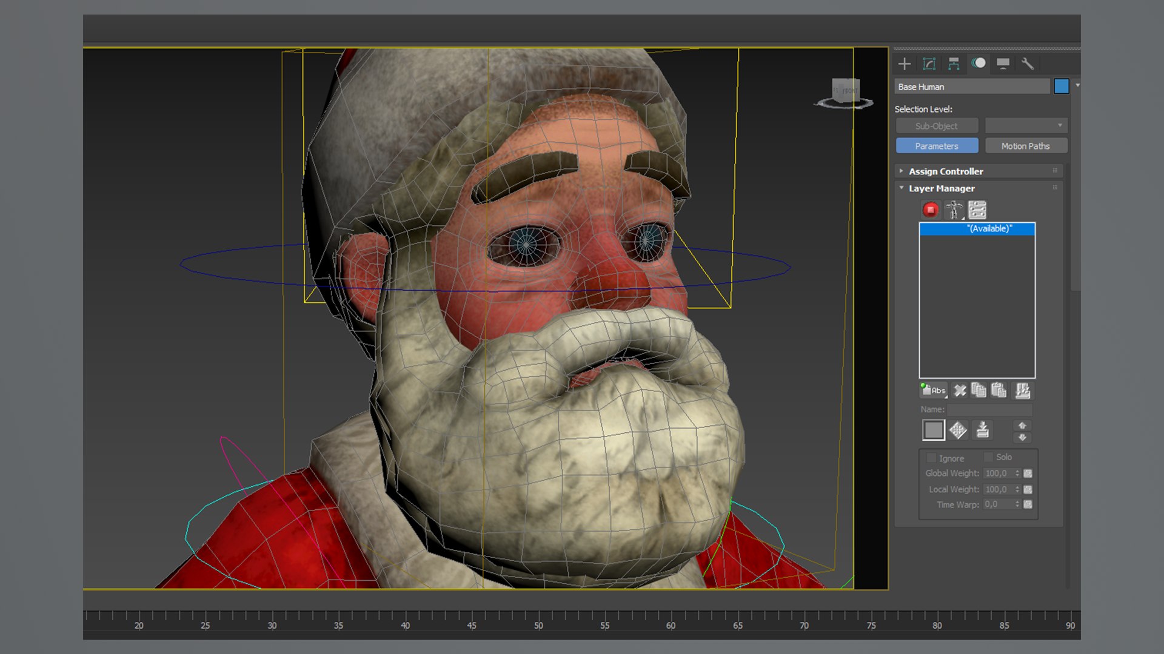The image size is (1164, 654).
Task: Delete the selected layer with X icon
Action: 960,391
